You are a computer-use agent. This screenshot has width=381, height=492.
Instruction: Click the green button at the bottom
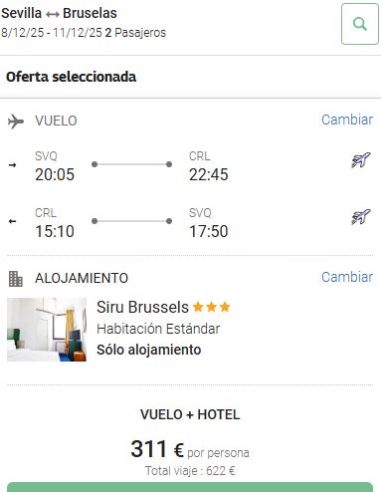point(190,487)
